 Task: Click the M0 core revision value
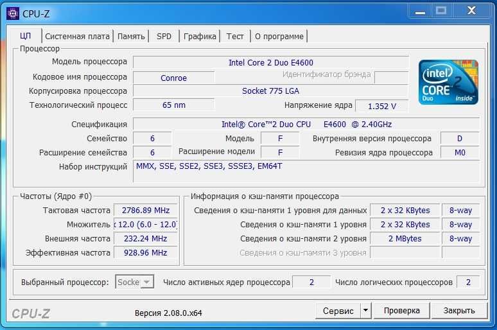[x=460, y=152]
